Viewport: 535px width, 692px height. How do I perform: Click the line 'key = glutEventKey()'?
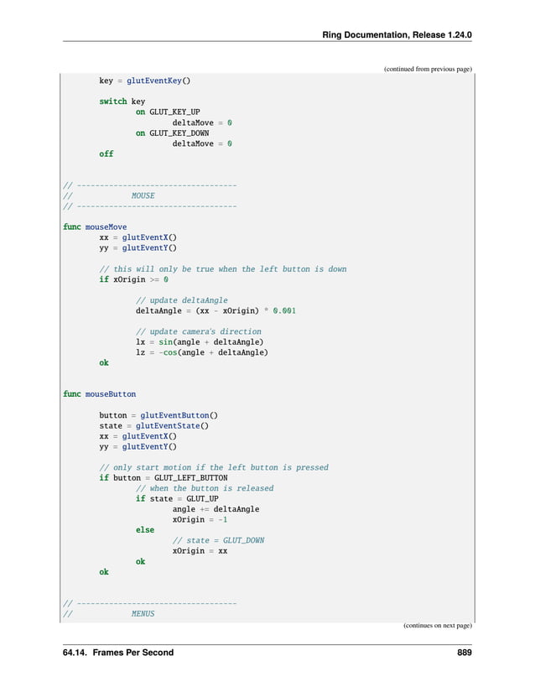[x=145, y=81]
